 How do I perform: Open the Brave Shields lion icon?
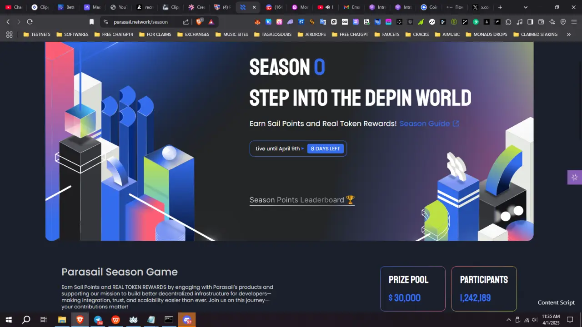pos(199,22)
